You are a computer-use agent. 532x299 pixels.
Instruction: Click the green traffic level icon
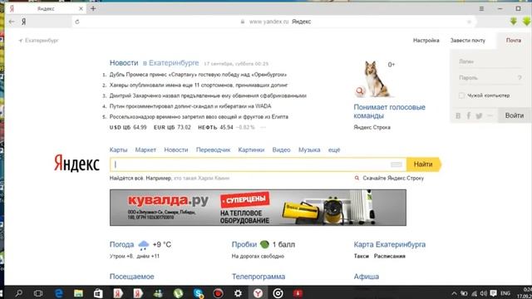(264, 244)
